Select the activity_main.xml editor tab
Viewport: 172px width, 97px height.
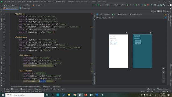click(x=10, y=8)
